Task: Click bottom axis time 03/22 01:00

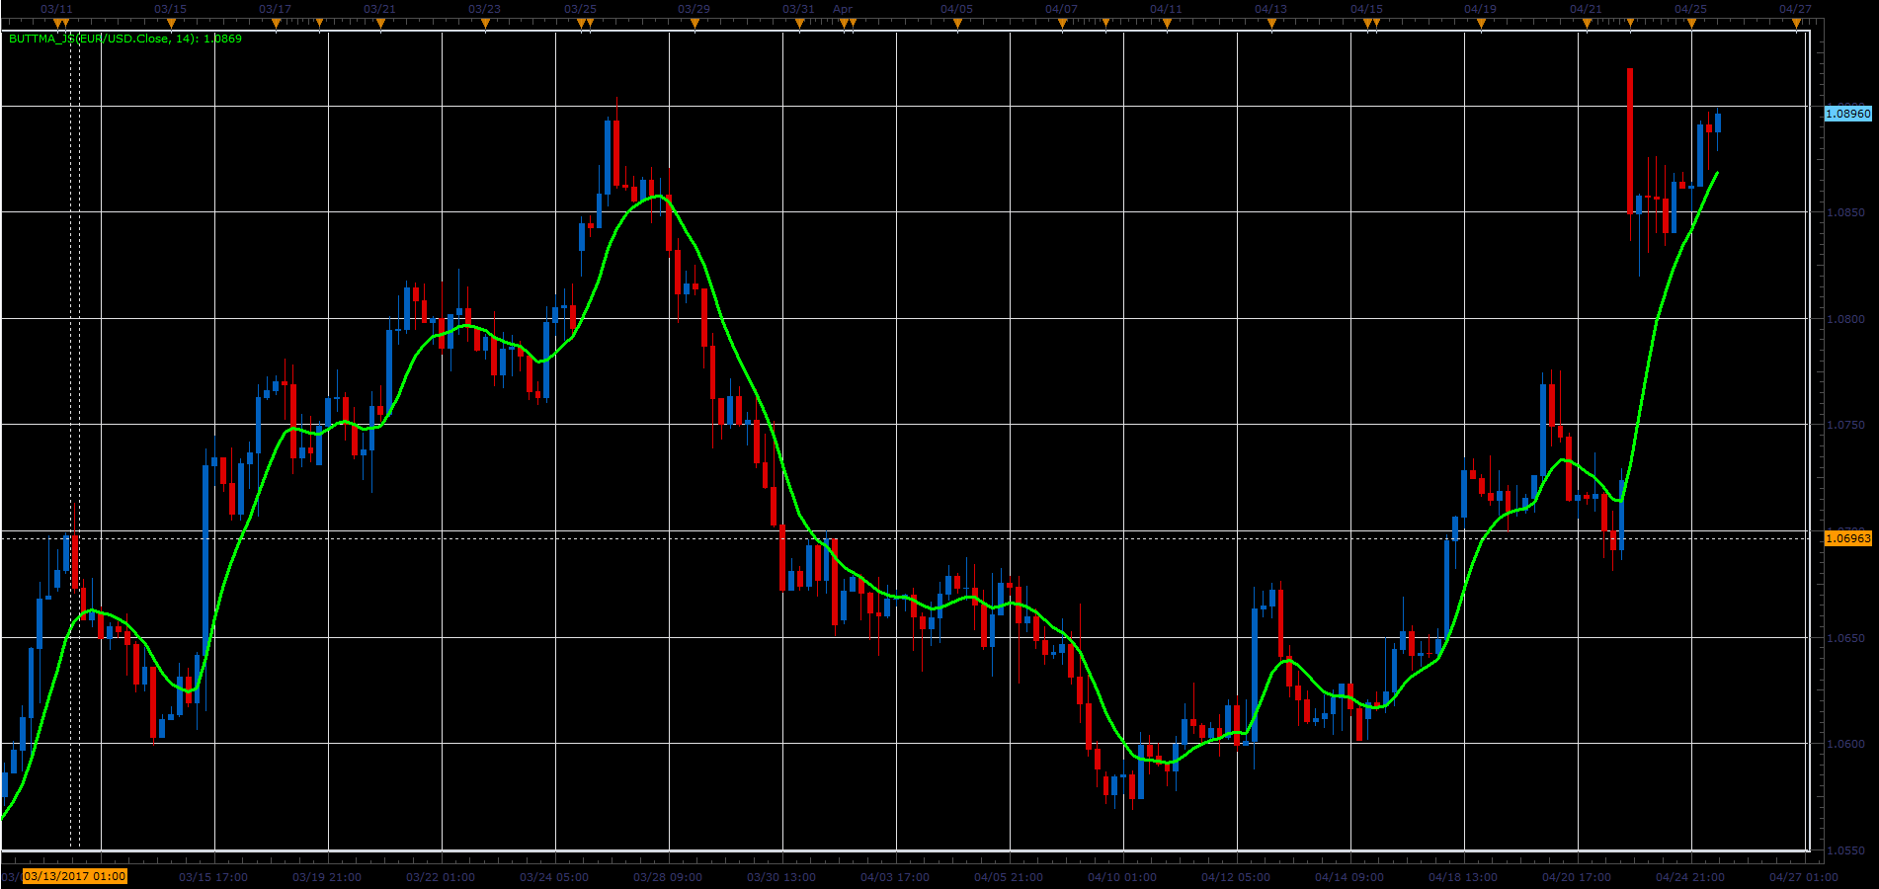Action: pyautogui.click(x=441, y=877)
